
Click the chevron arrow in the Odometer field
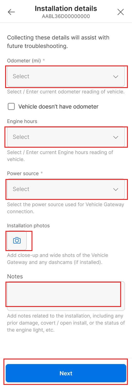(116, 77)
